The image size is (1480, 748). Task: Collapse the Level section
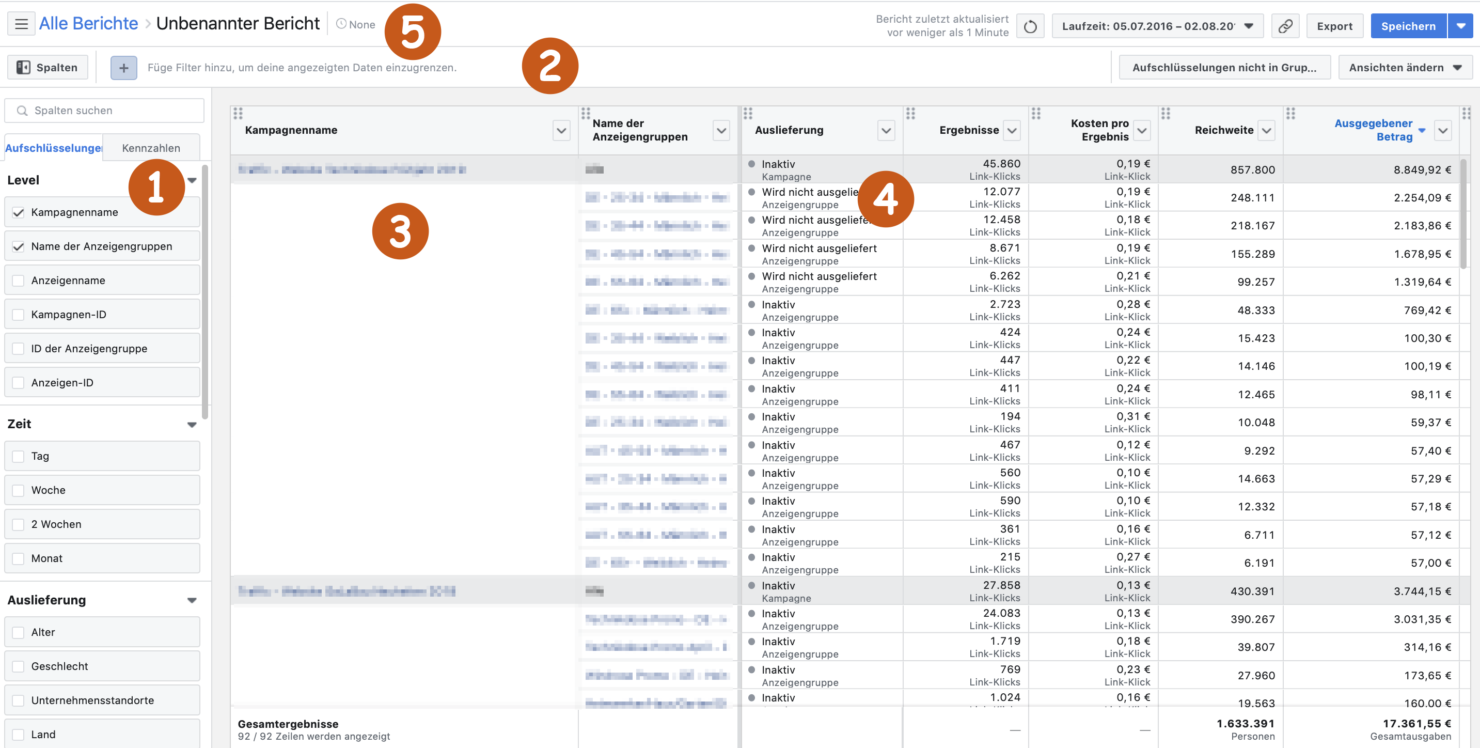(192, 180)
